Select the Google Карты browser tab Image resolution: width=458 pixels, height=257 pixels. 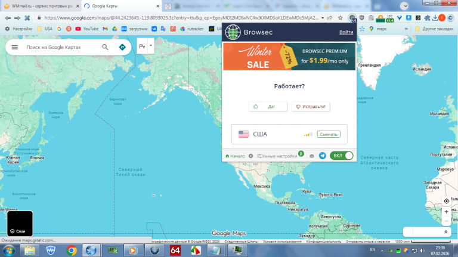[121, 6]
